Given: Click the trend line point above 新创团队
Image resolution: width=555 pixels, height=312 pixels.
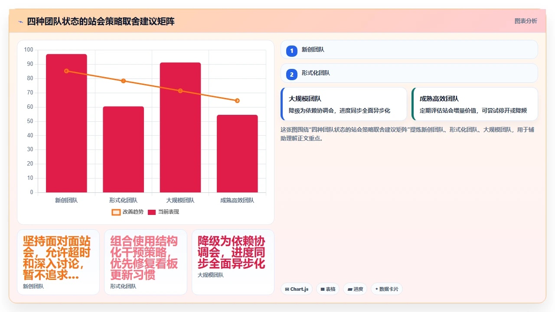Looking at the screenshot, I should coord(66,71).
